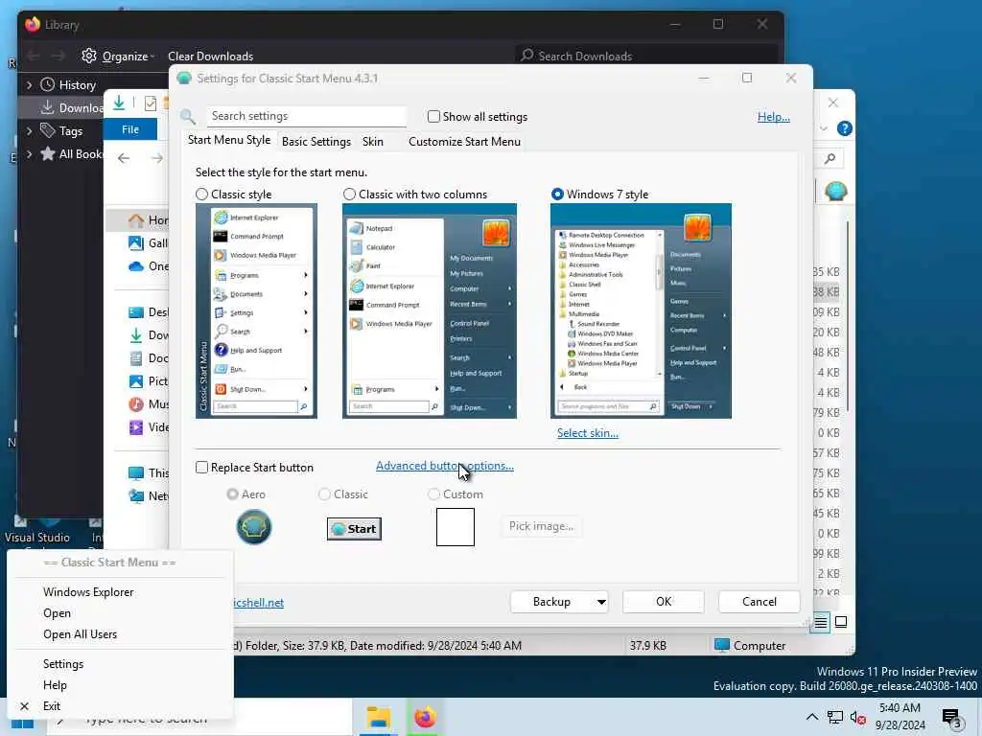982x736 pixels.
Task: Enable the Show all settings checkbox
Action: 433,116
